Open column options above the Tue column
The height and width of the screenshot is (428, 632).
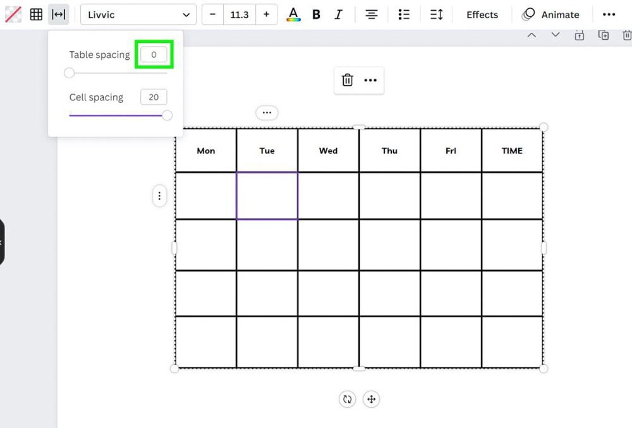[x=267, y=112]
